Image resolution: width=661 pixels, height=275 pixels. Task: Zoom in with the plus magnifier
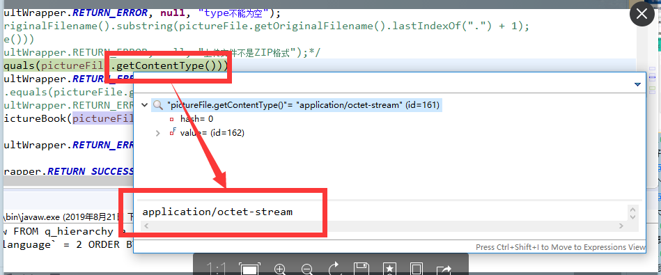coord(280,269)
